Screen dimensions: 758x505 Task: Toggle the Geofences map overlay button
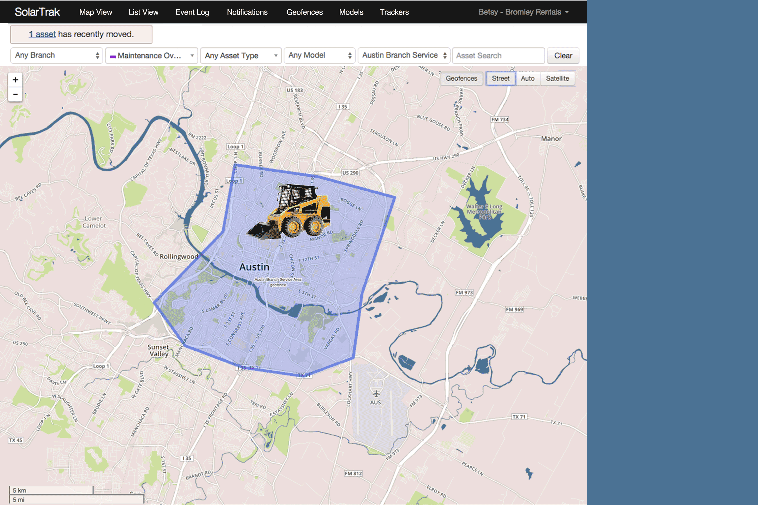click(x=461, y=78)
